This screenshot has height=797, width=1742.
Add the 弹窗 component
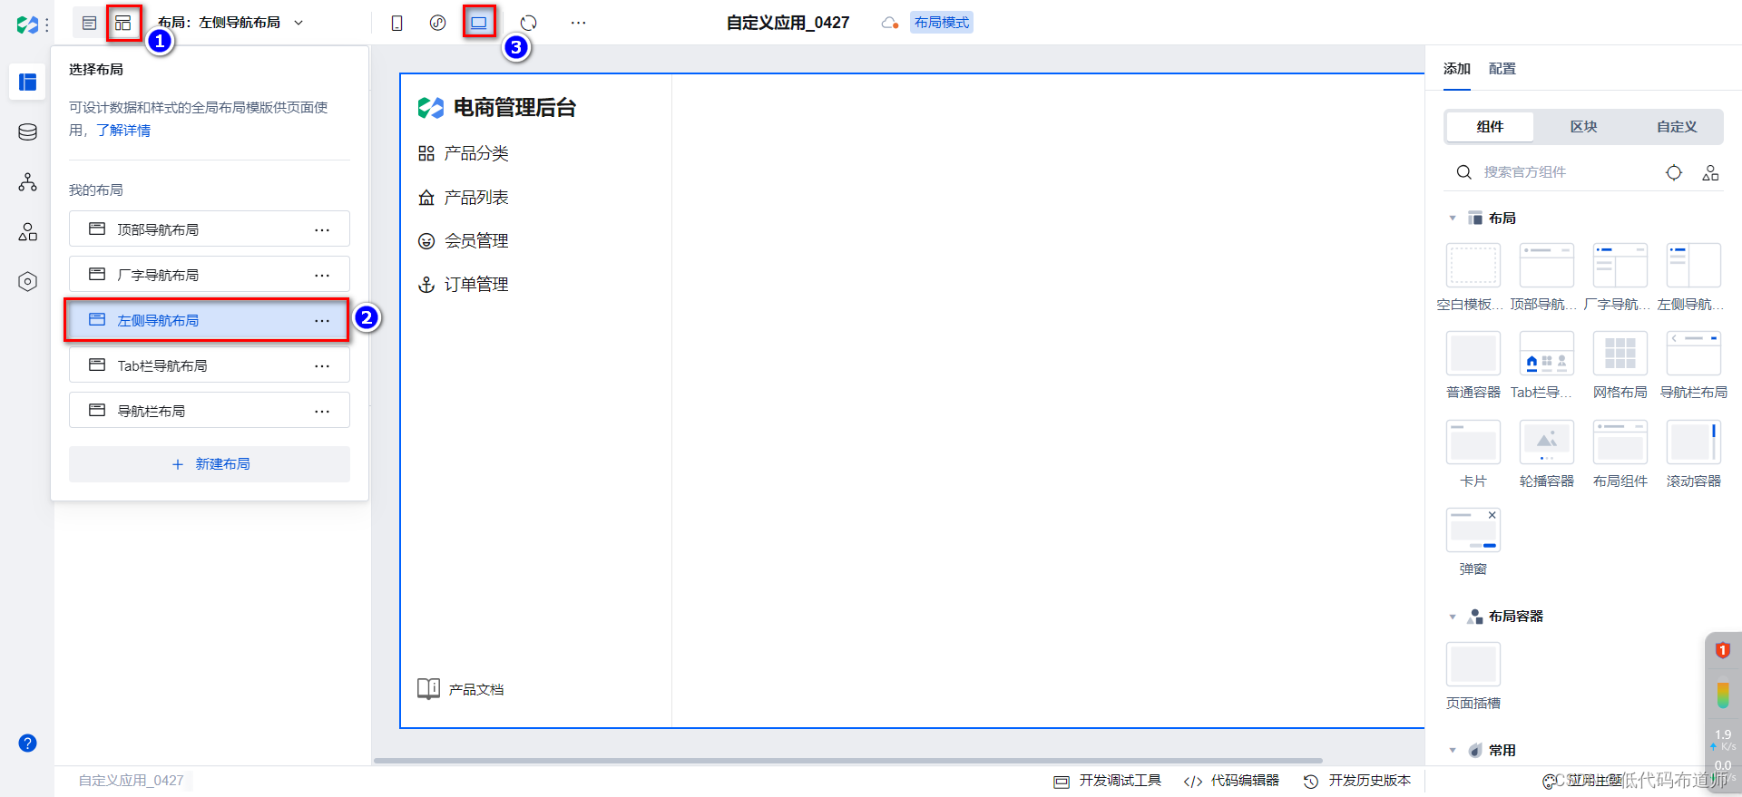click(x=1473, y=530)
